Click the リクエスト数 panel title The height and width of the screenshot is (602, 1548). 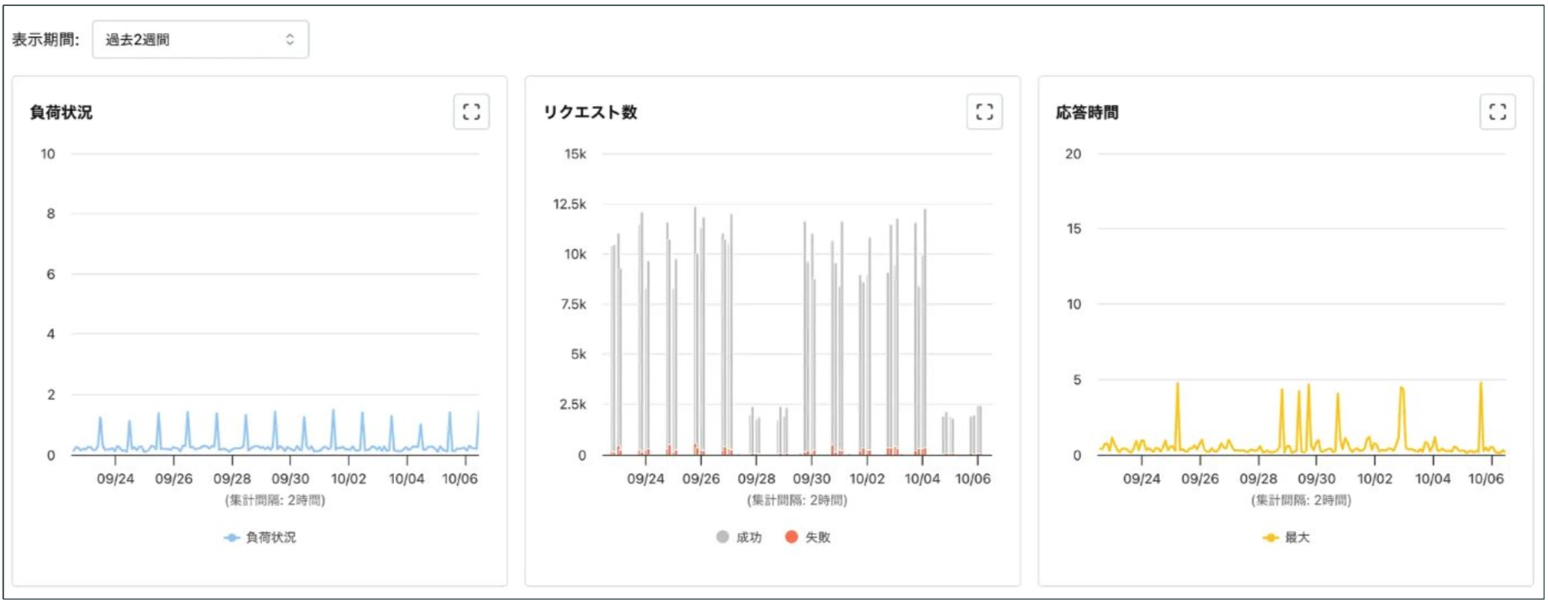[590, 112]
